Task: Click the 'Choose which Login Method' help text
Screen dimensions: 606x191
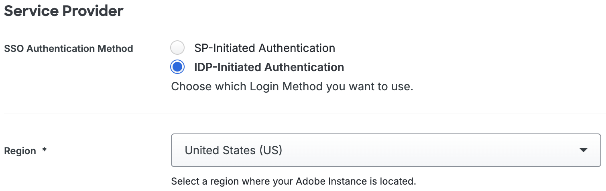Action: tap(292, 87)
